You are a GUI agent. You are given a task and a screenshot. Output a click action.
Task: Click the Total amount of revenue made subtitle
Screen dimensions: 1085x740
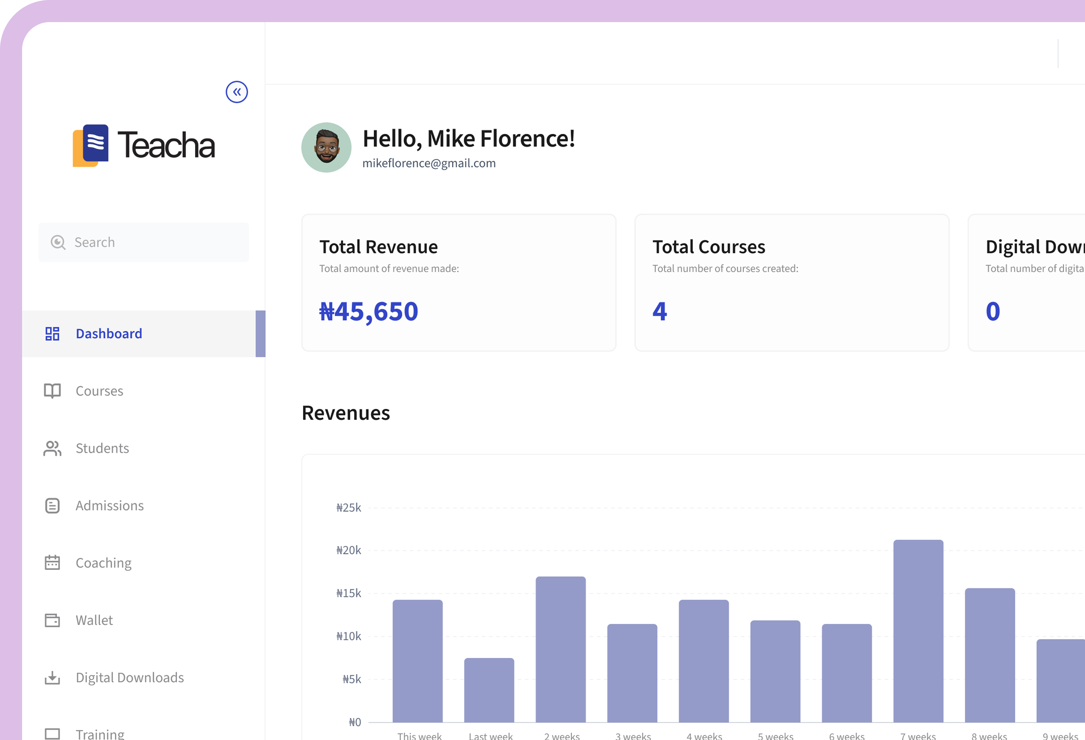pos(389,269)
